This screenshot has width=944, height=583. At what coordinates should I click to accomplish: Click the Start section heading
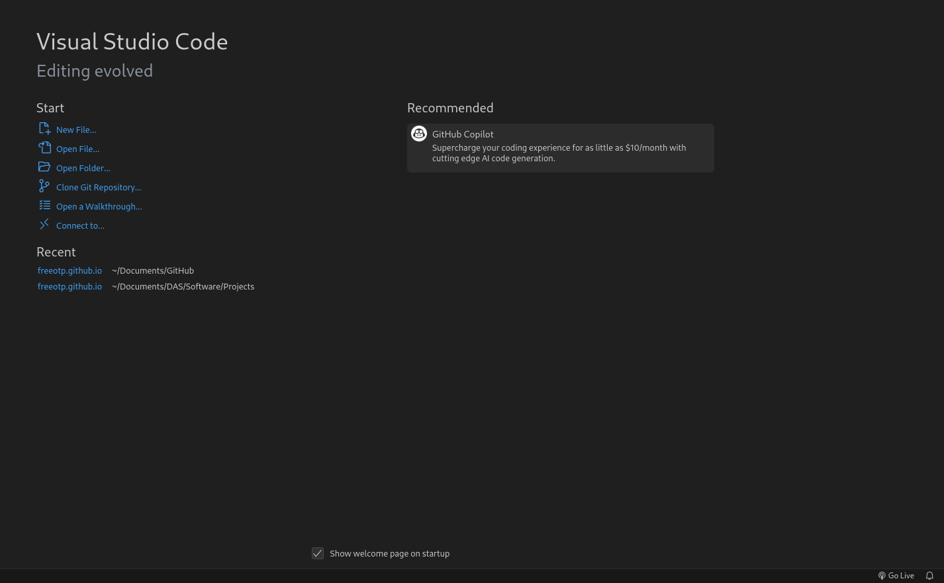[x=50, y=108]
